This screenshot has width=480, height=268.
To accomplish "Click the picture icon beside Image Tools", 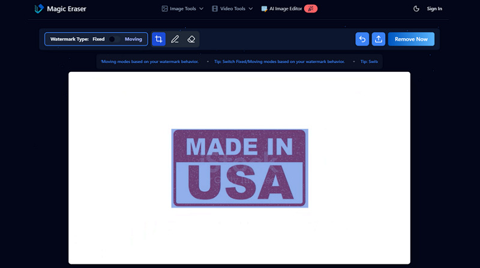I will (x=165, y=8).
